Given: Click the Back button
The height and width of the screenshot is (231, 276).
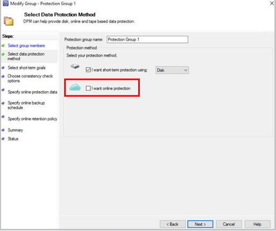Looking at the screenshot, I should point(173,224).
